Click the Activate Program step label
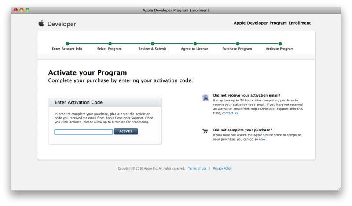This screenshot has width=352, height=206. (x=279, y=49)
